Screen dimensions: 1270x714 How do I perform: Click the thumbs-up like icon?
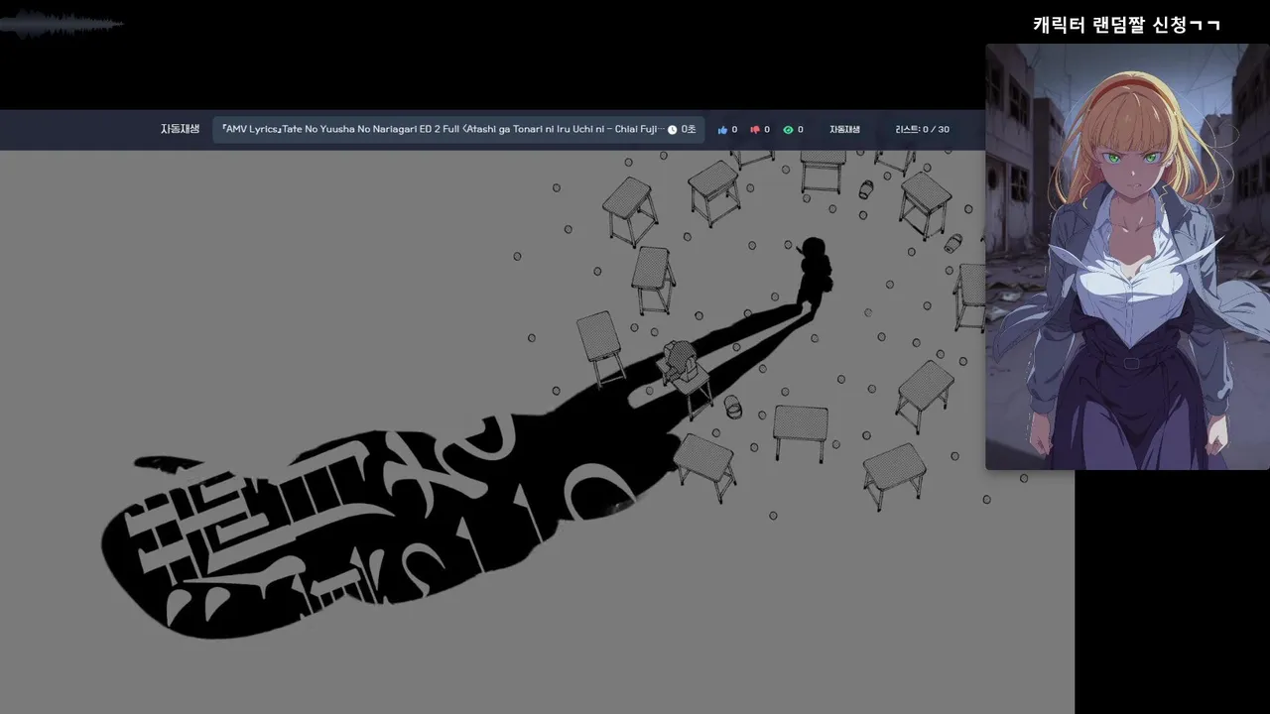coord(722,130)
